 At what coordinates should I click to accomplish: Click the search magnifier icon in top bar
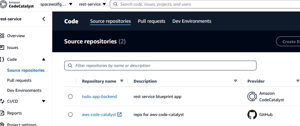115,4
